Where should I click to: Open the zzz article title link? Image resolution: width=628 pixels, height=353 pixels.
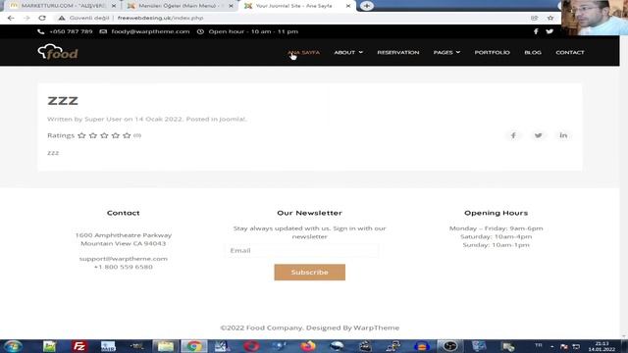click(63, 100)
